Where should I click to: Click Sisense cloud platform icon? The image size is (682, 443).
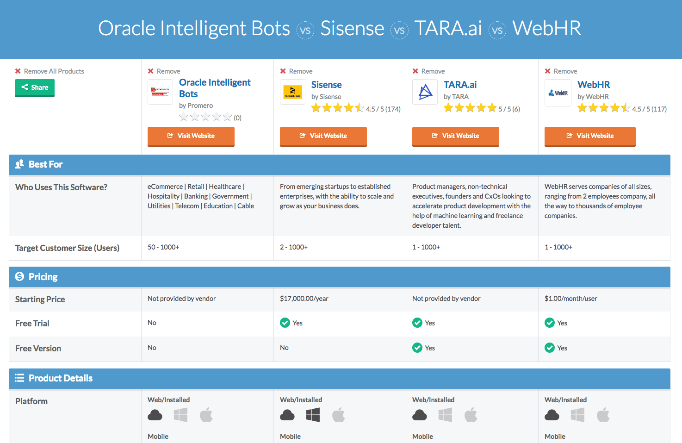click(x=287, y=415)
